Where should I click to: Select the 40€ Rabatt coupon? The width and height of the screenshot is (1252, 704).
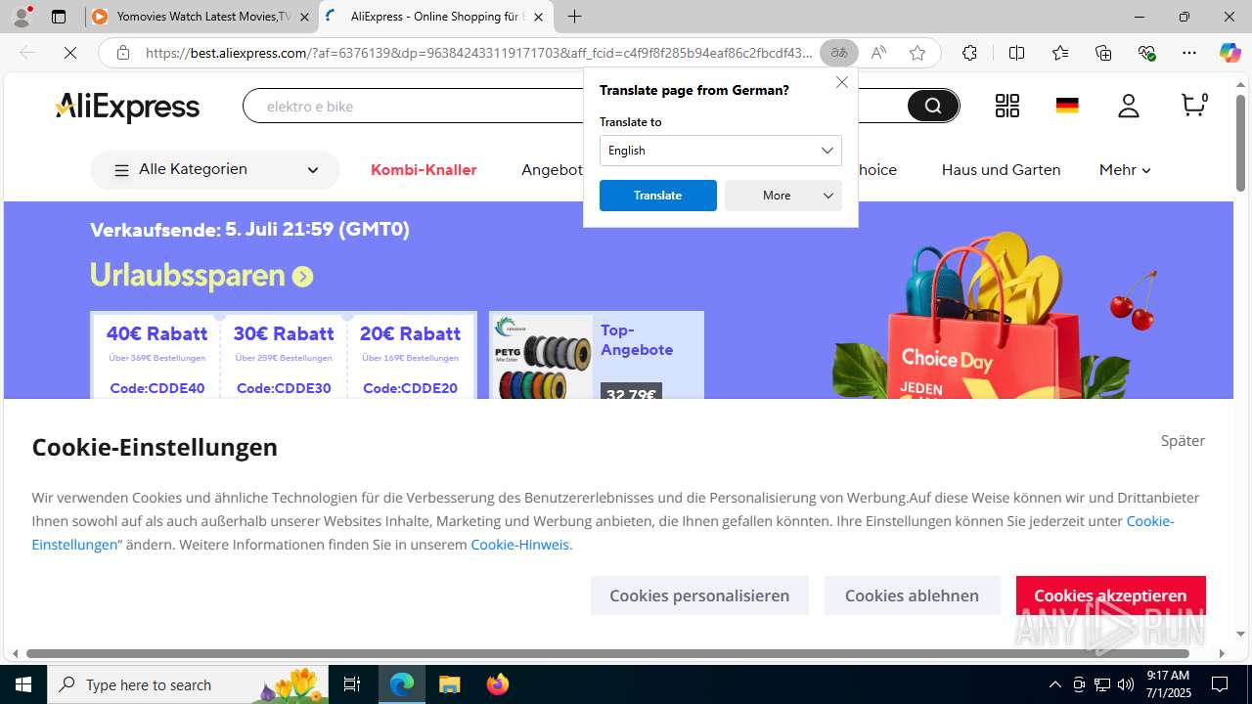pyautogui.click(x=156, y=357)
